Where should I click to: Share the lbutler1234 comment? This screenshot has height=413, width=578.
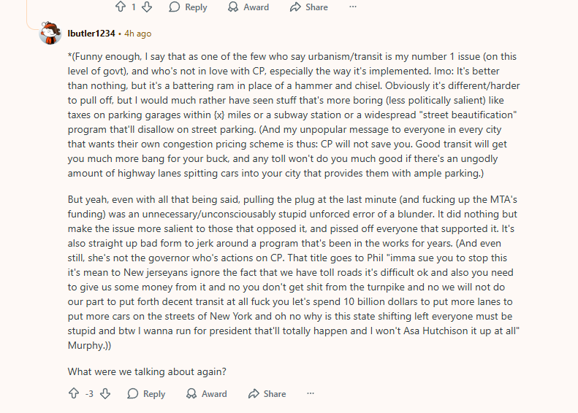pyautogui.click(x=267, y=393)
